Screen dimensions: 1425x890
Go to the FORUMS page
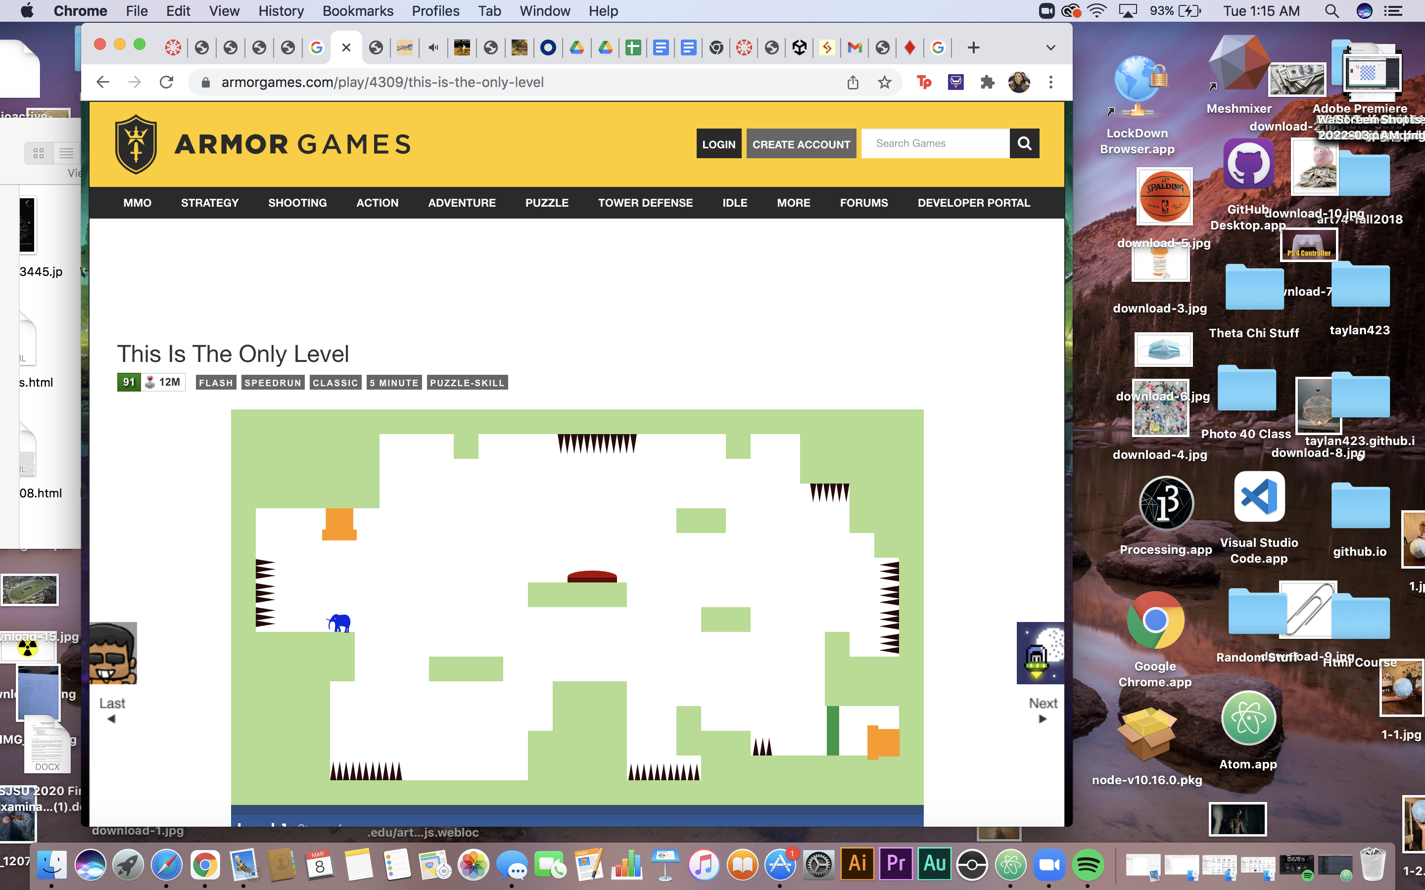pyautogui.click(x=864, y=203)
